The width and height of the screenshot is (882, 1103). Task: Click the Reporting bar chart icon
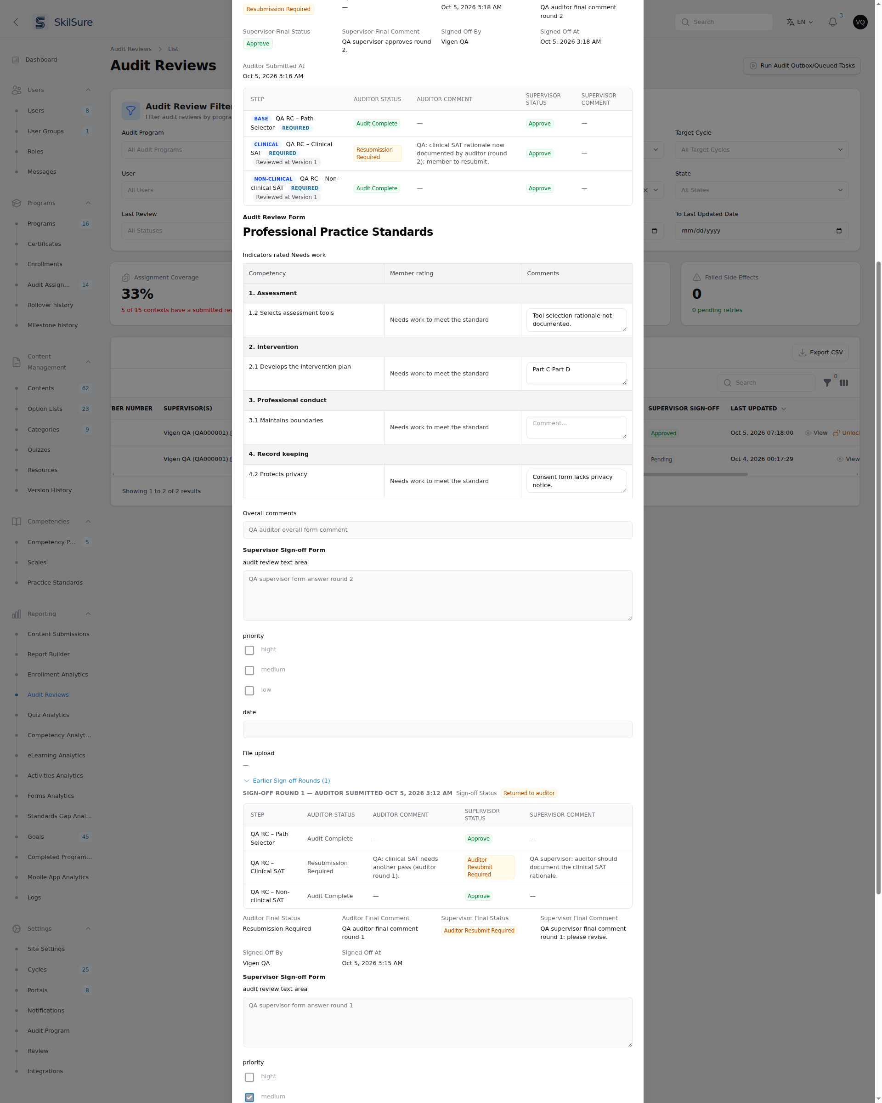point(17,614)
